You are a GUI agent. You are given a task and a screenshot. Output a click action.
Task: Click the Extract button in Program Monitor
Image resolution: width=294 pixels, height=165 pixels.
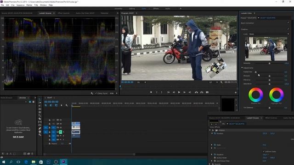click(202, 92)
